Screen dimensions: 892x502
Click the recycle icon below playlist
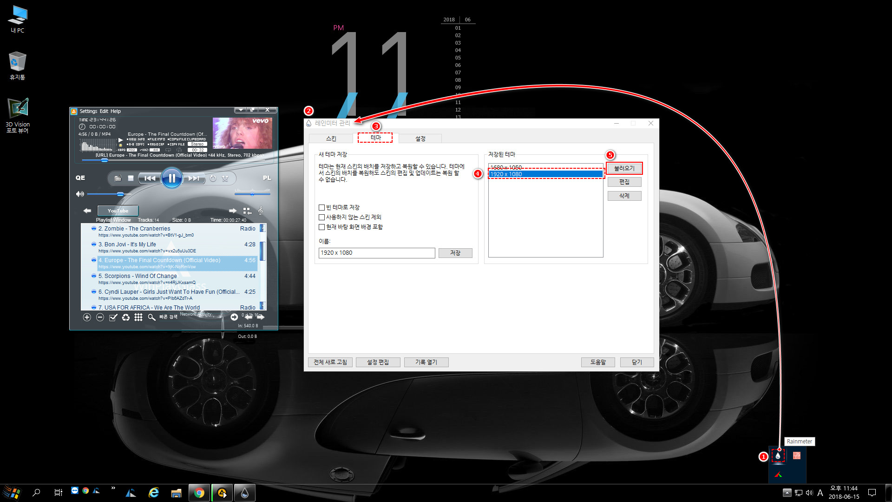point(126,317)
